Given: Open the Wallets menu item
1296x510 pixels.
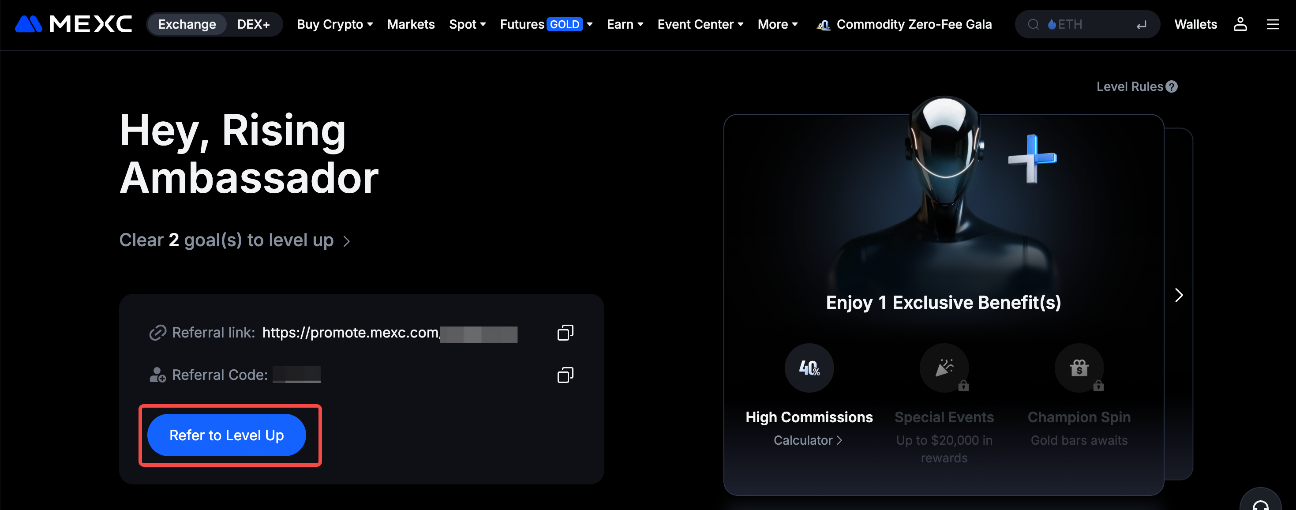Looking at the screenshot, I should point(1195,24).
